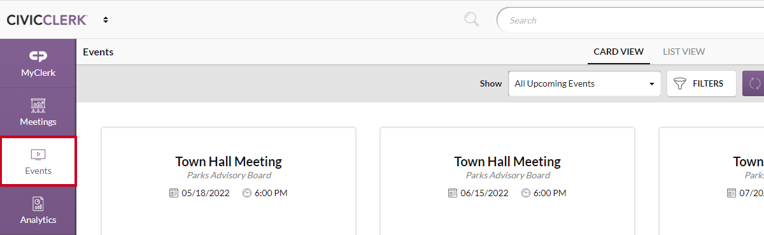Expand the All Upcoming Events dropdown
The image size is (764, 235).
click(584, 83)
